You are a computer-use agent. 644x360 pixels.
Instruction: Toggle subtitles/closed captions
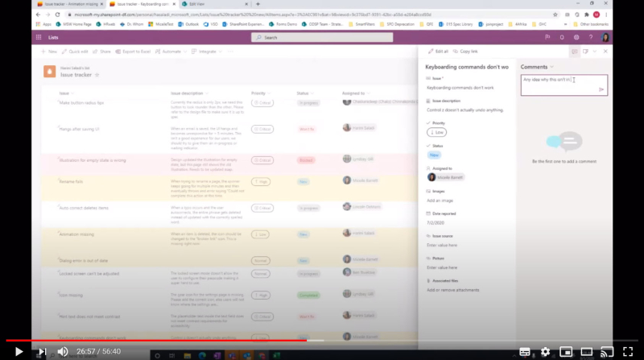(x=525, y=351)
